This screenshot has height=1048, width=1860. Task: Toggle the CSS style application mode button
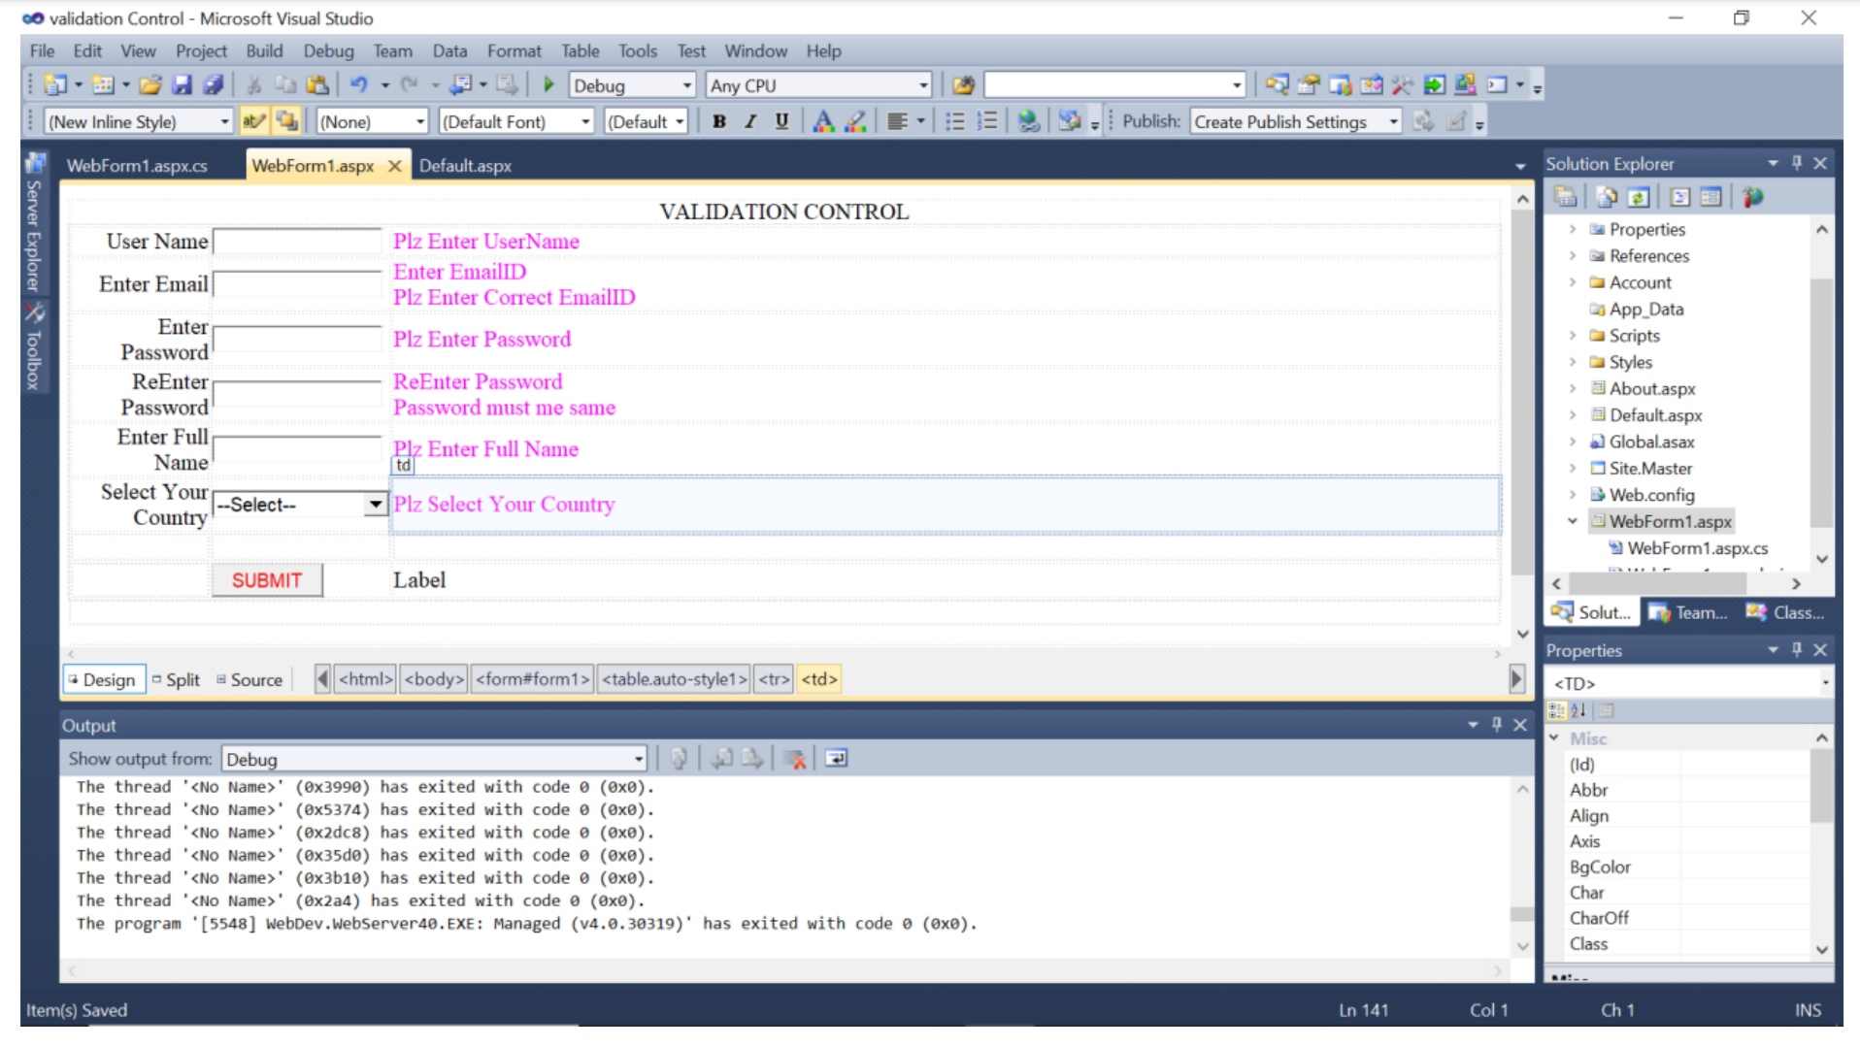[254, 121]
